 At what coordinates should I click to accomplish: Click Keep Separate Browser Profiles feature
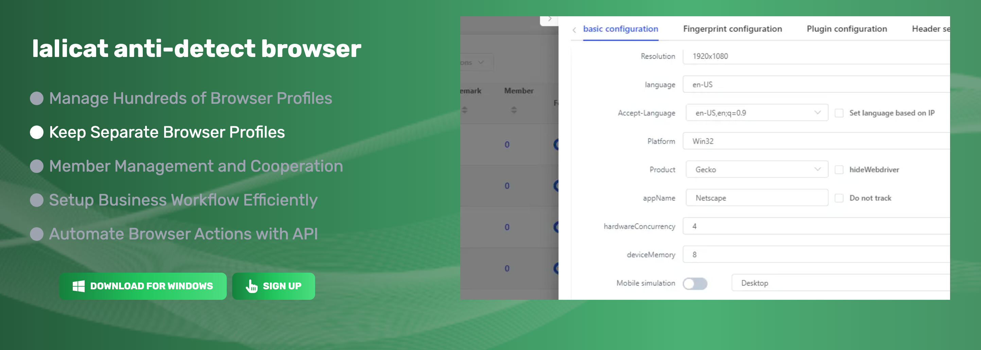coord(167,132)
